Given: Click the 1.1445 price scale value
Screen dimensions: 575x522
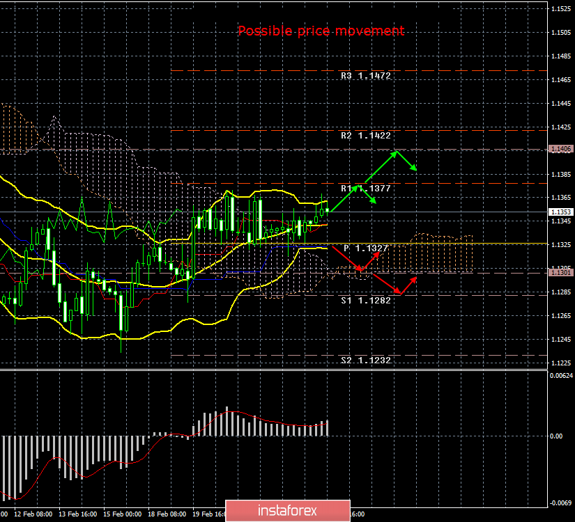Looking at the screenshot, I should (561, 104).
